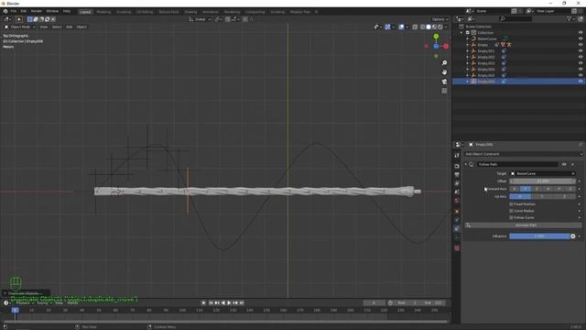
Task: Click the red X axis navigation gizmo
Action: tap(446, 47)
